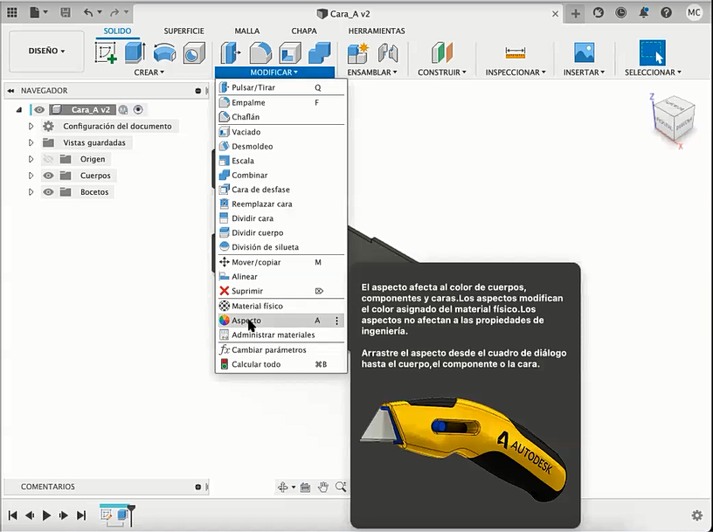Select the Offset Plane construct icon
Viewport: 713px width, 532px height.
442,52
